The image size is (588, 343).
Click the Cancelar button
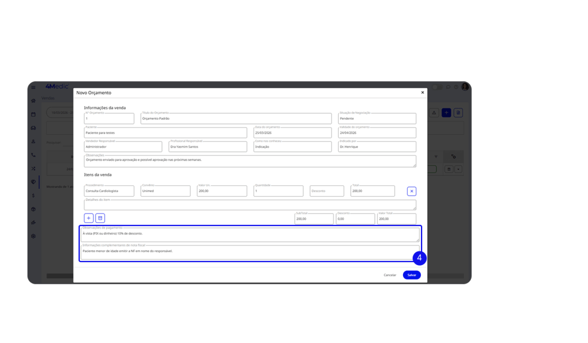point(390,275)
